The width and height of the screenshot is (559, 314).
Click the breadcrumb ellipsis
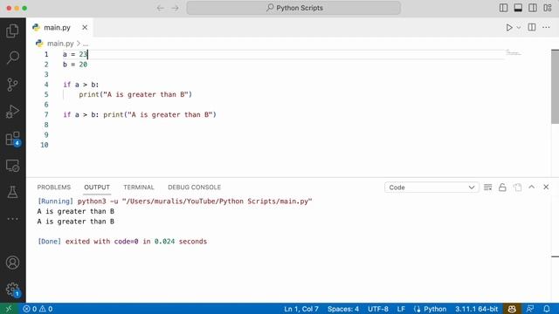point(86,44)
